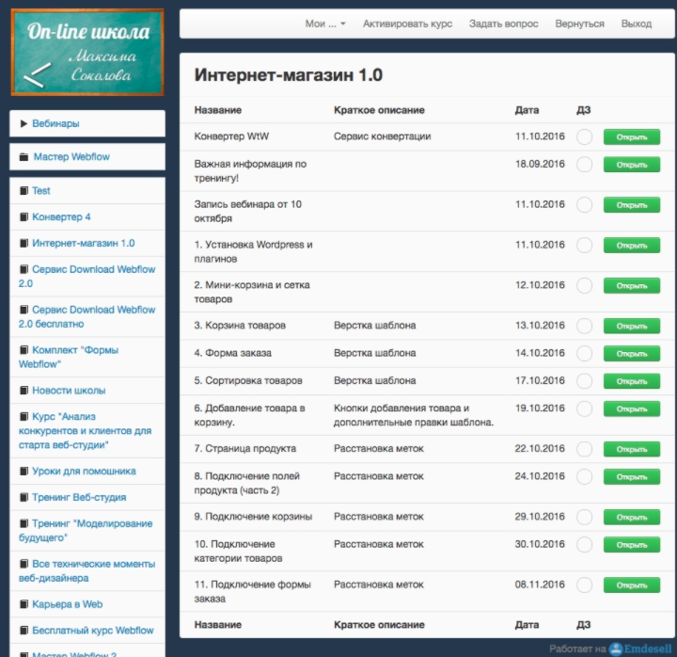Toggle homework circle for Важная информация по тренингу
This screenshot has height=657, width=677.
(584, 165)
